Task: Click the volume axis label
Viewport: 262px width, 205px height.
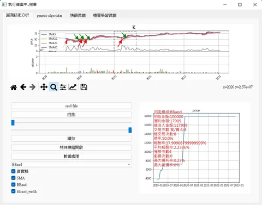Action: pyautogui.click(x=33, y=63)
